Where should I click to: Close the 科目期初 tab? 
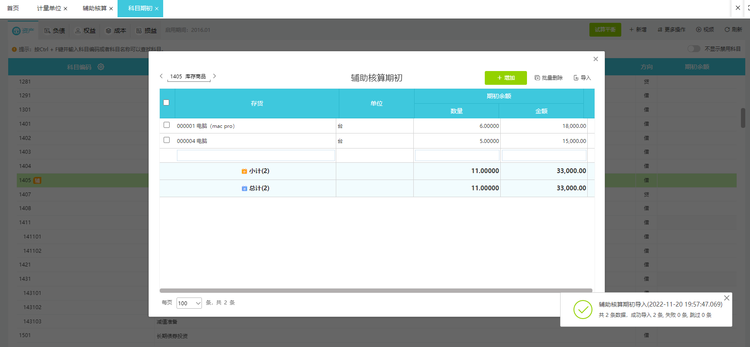(157, 9)
